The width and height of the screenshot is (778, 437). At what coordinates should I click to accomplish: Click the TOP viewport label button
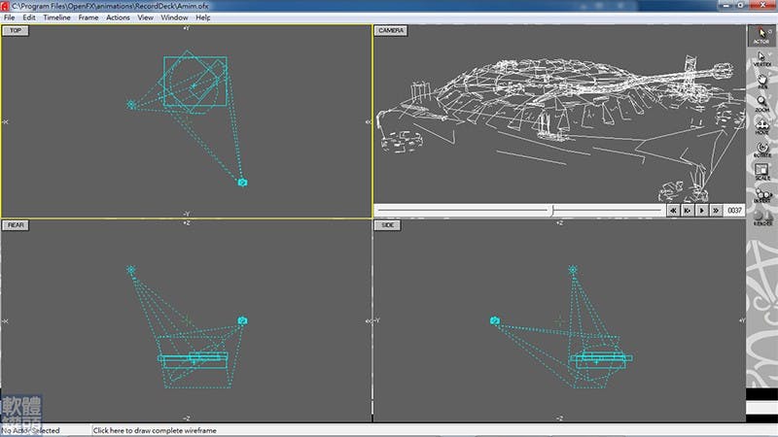16,31
